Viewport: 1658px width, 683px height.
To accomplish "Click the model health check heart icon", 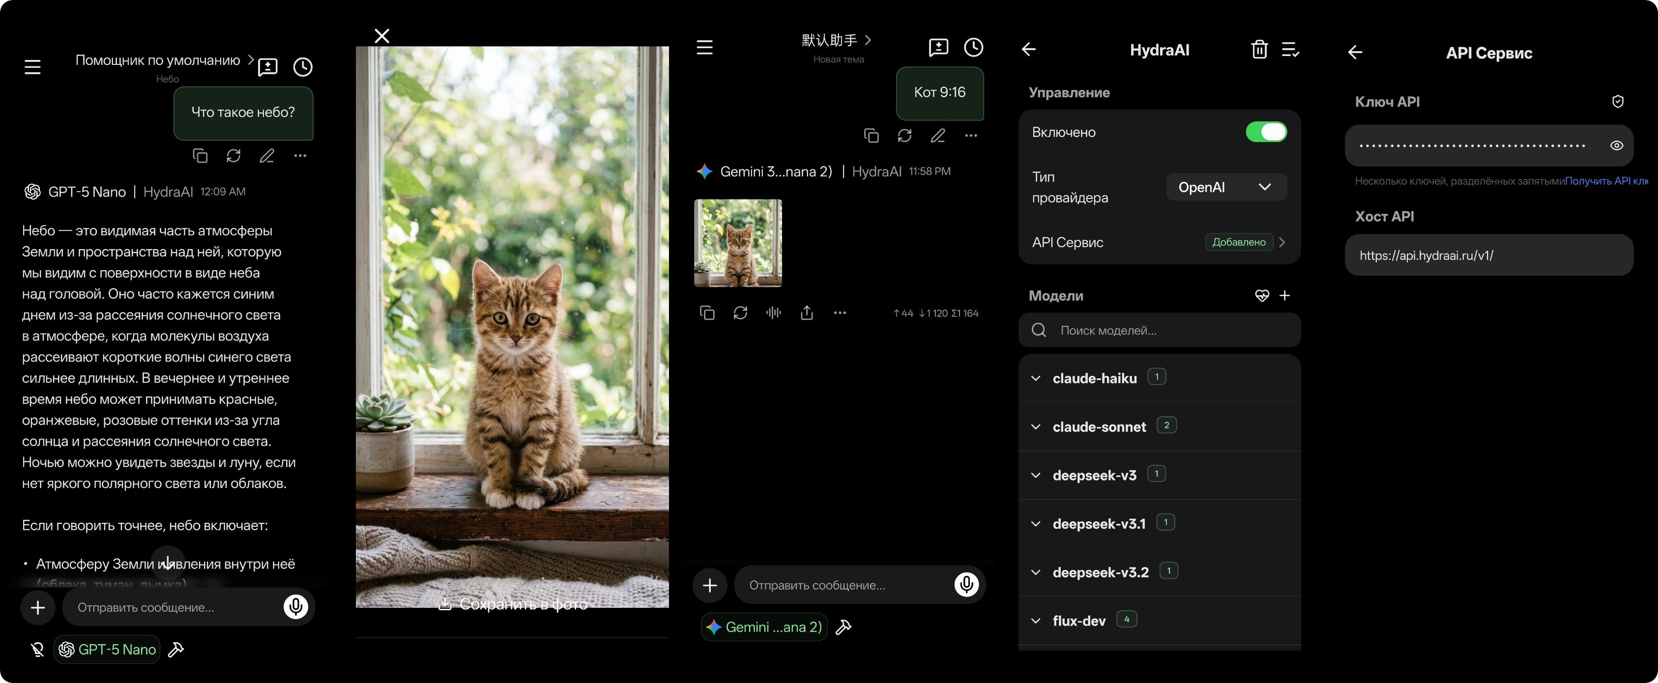I will [1261, 296].
